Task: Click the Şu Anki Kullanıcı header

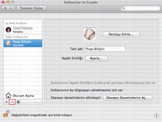Action: pos(16,23)
